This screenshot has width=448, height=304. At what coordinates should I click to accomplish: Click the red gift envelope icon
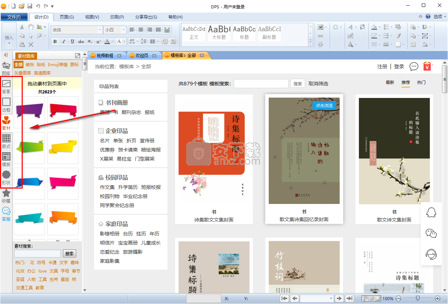[x=427, y=66]
